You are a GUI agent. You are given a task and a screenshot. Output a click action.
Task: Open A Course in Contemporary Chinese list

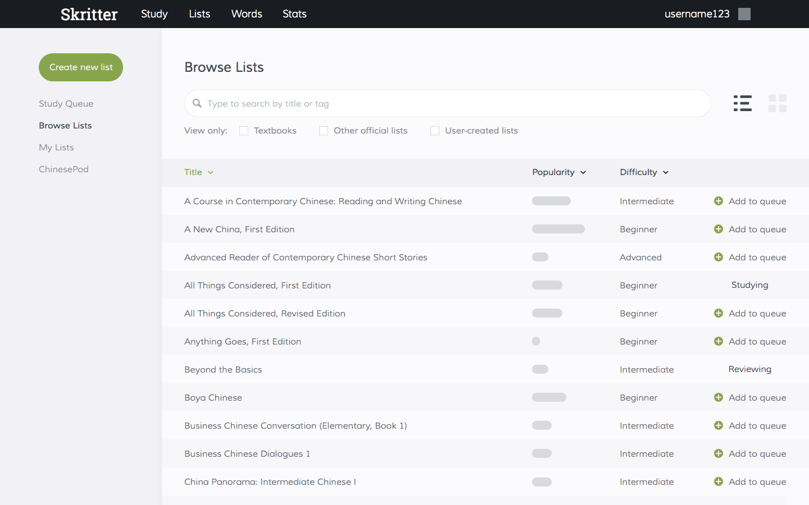323,201
